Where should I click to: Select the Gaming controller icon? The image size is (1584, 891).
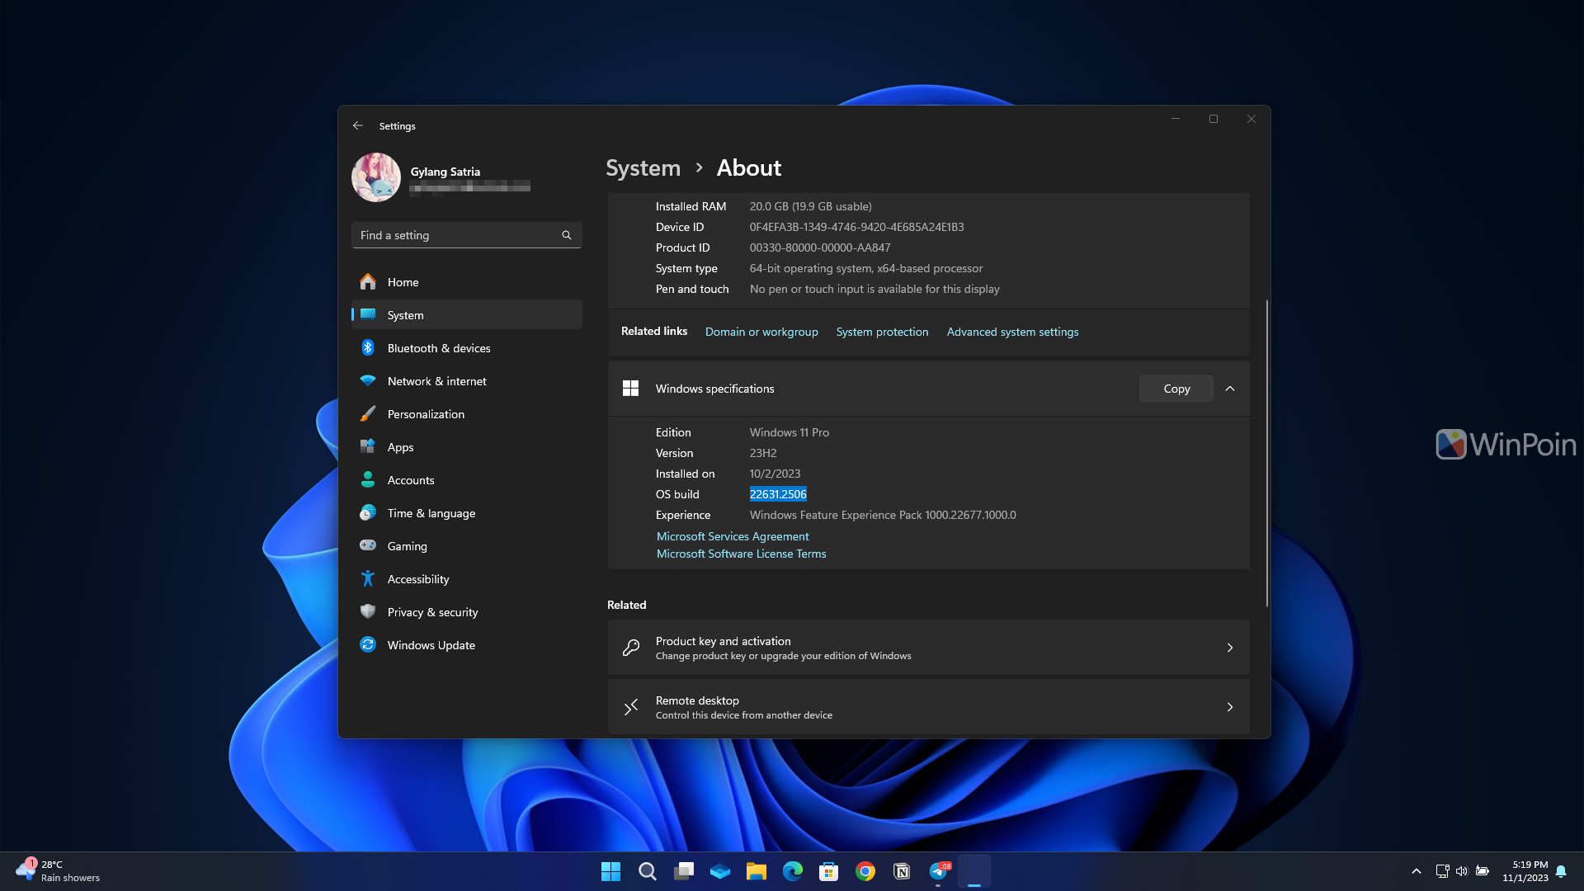[x=368, y=546]
